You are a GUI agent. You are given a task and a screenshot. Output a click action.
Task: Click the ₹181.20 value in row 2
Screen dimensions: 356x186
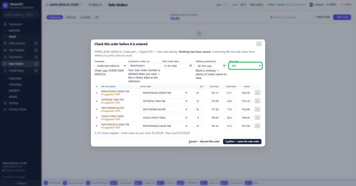pos(246,101)
